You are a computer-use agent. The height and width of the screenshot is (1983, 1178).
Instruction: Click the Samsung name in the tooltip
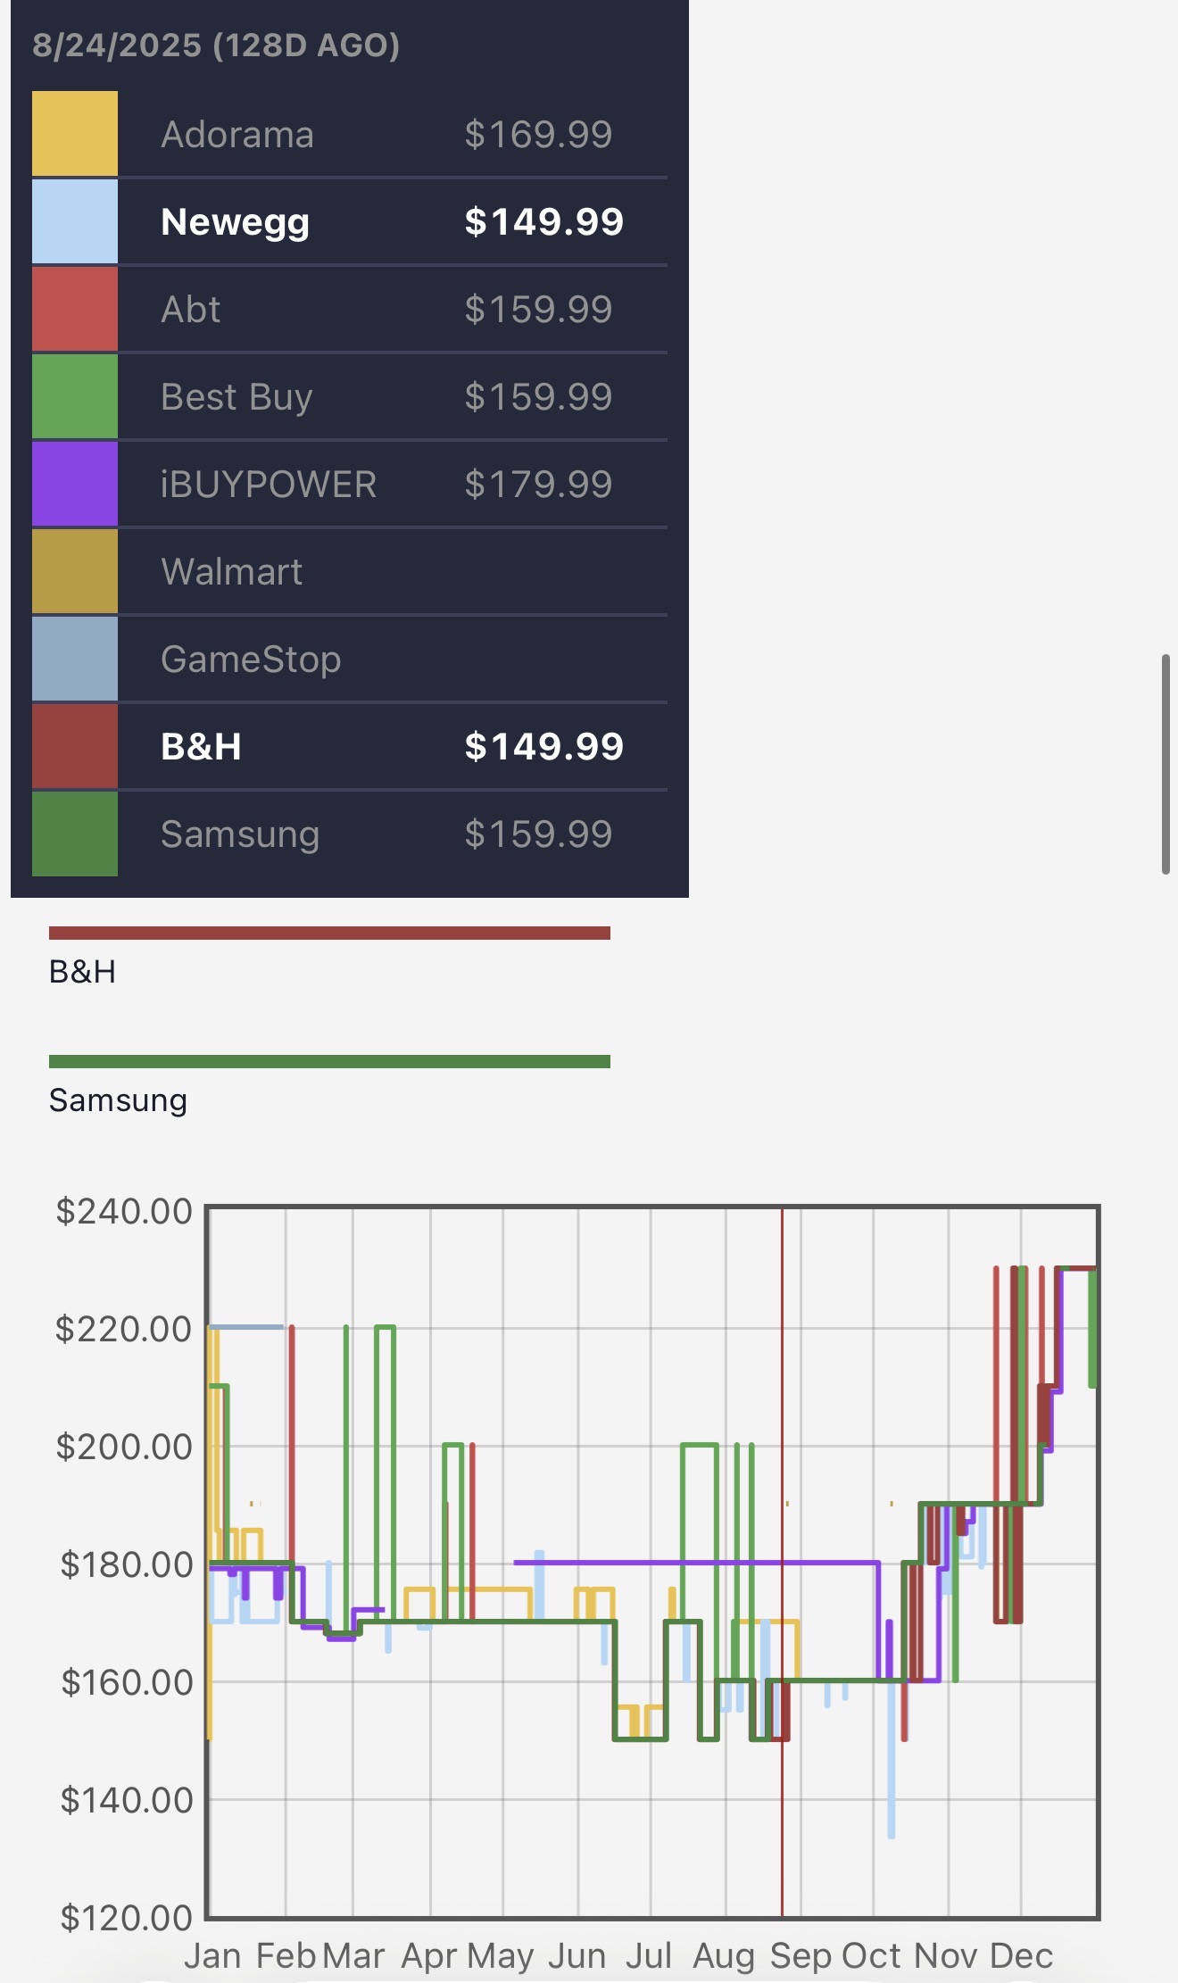point(240,834)
